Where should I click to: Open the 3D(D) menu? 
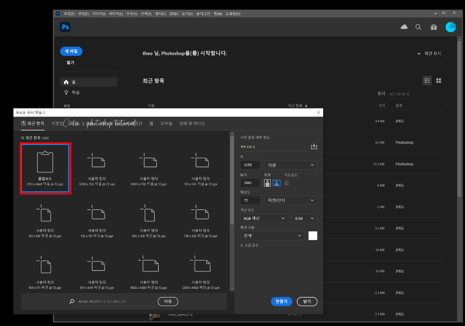[x=173, y=13]
